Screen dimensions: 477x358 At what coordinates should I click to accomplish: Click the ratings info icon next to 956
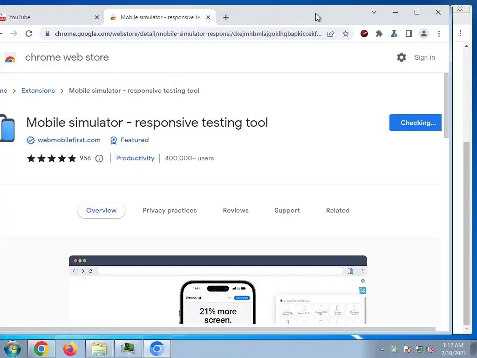point(99,158)
